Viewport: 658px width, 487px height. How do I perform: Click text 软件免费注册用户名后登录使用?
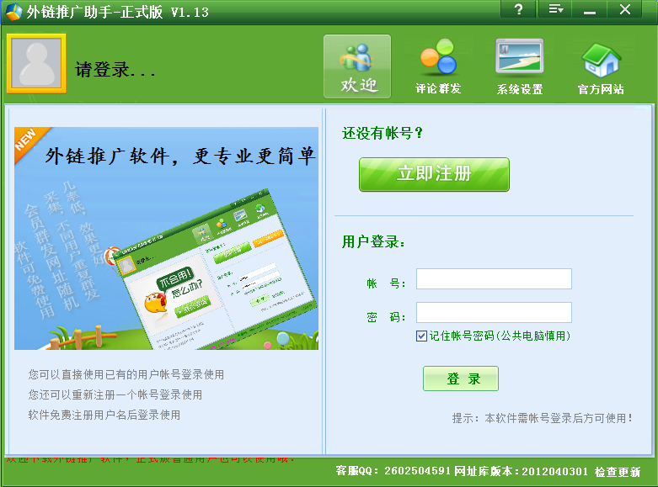104,415
